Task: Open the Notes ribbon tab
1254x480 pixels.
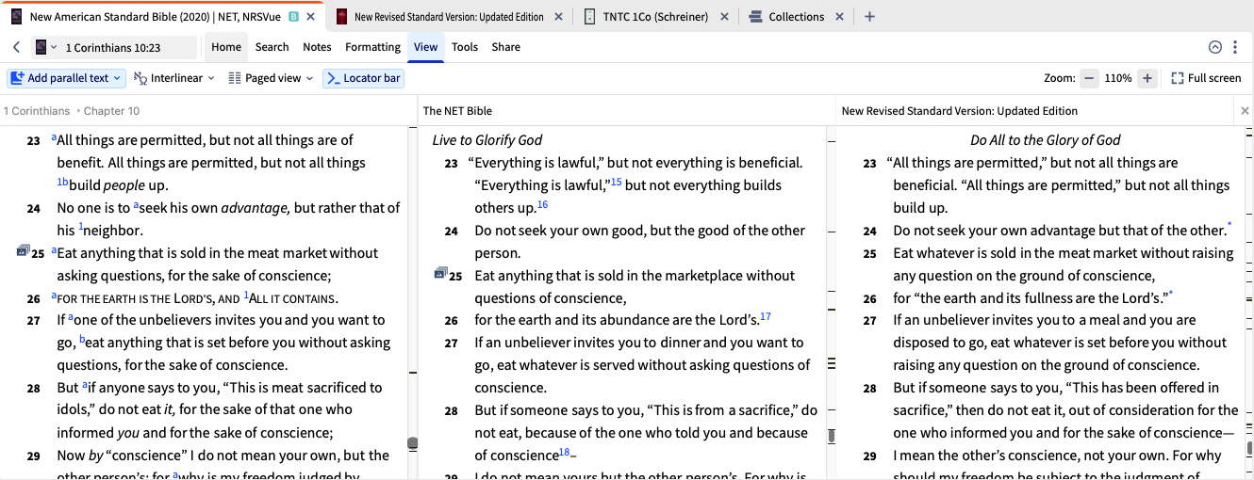Action: [x=317, y=47]
